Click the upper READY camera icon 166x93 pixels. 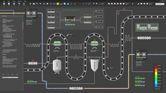click(68, 35)
